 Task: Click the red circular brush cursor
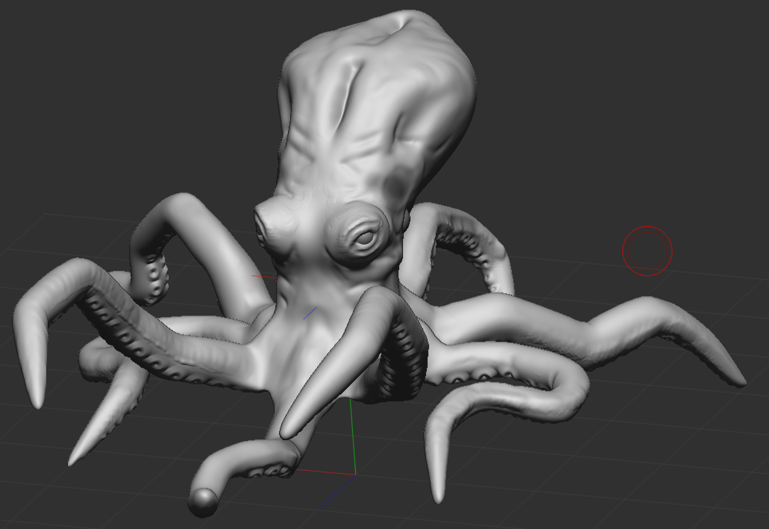point(647,251)
